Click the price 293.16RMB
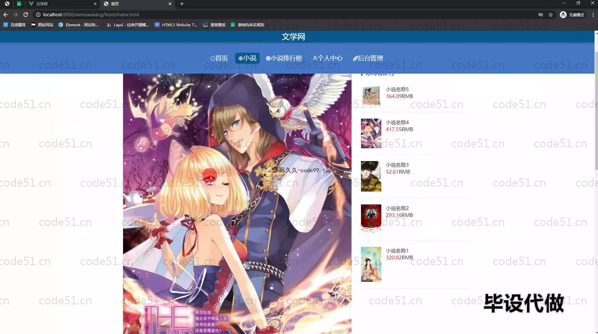Viewport: 598px width, 334px height. (x=399, y=215)
